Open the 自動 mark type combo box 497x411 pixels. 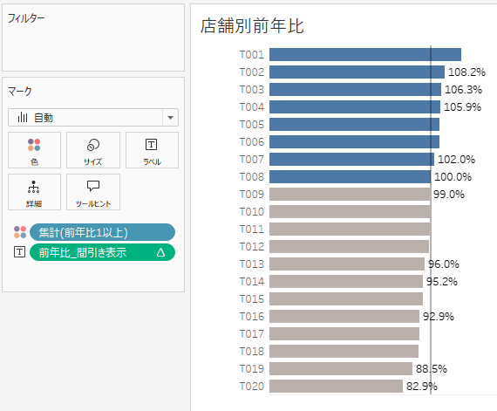pyautogui.click(x=93, y=118)
